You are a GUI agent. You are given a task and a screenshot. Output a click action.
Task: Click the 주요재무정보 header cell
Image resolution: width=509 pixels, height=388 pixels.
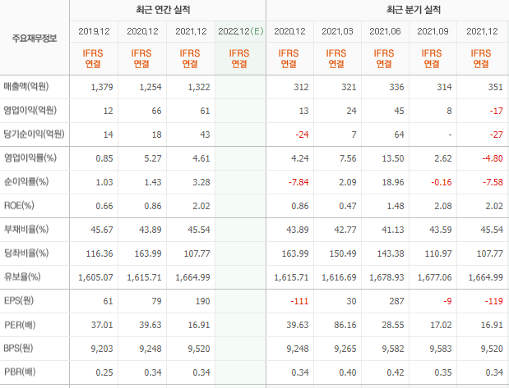tap(35, 39)
